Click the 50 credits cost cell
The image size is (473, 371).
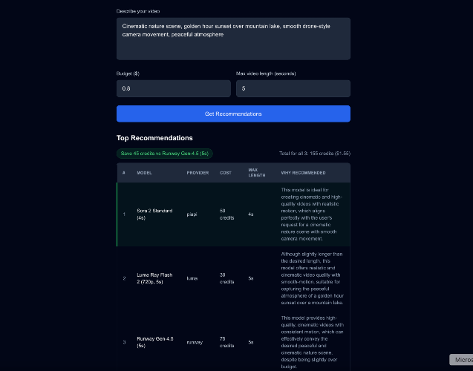pyautogui.click(x=226, y=214)
